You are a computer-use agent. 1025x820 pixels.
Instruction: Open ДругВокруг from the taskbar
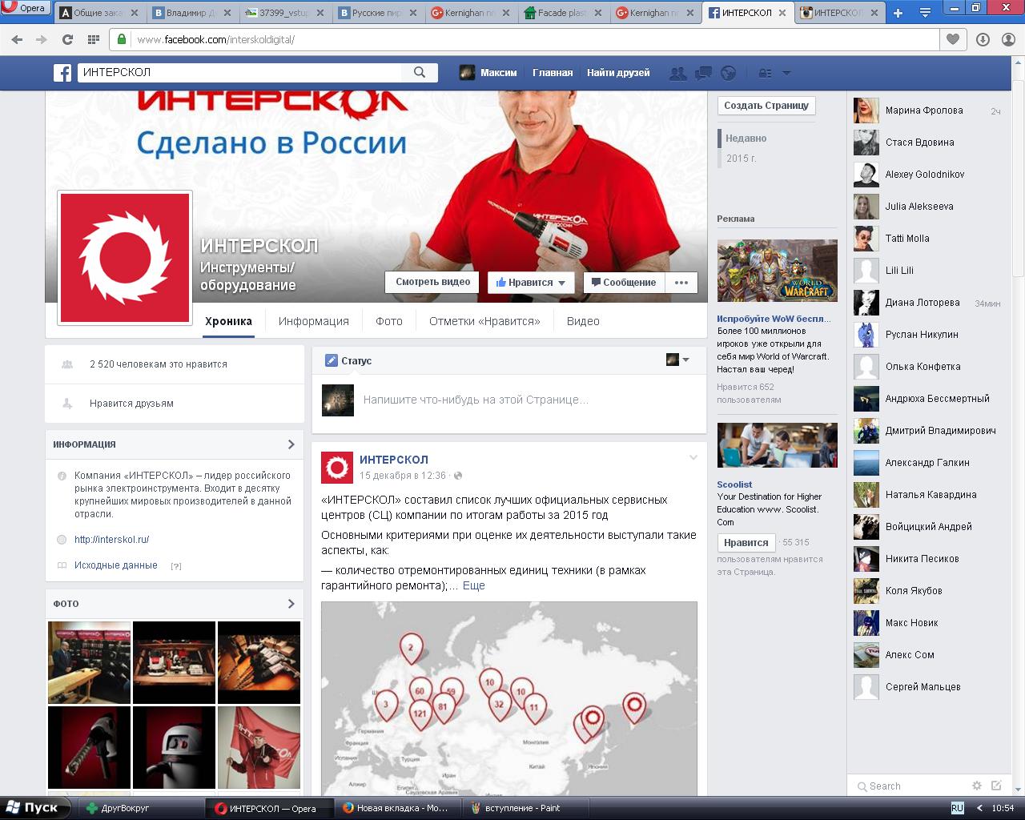[143, 808]
